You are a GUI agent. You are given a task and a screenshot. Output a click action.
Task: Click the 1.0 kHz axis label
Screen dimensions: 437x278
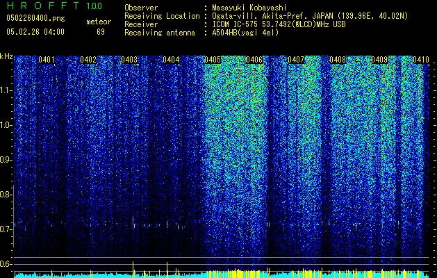click(6, 125)
